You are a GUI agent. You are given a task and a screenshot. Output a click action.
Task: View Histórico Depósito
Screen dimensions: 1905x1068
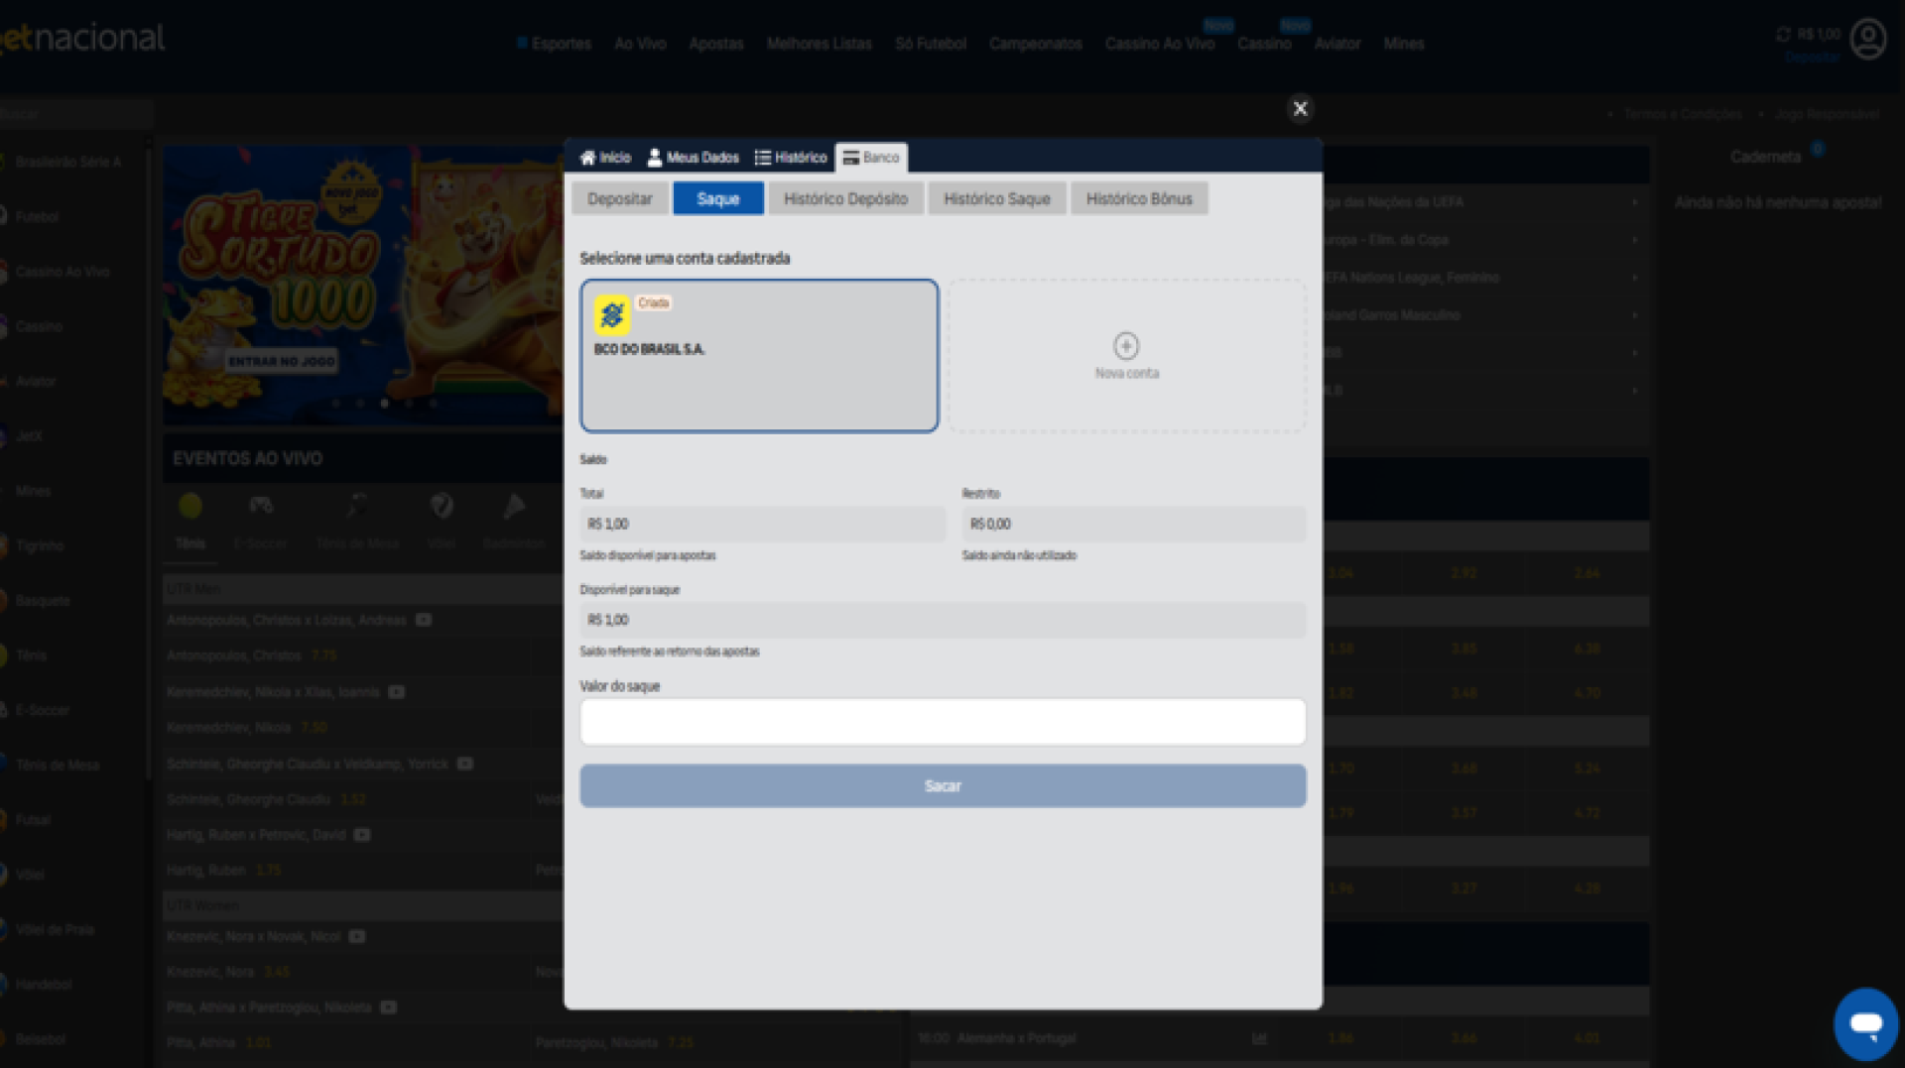point(845,199)
